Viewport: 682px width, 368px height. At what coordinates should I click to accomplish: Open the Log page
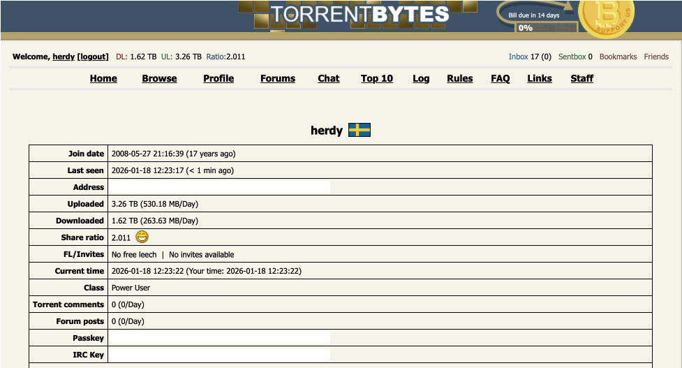(421, 78)
